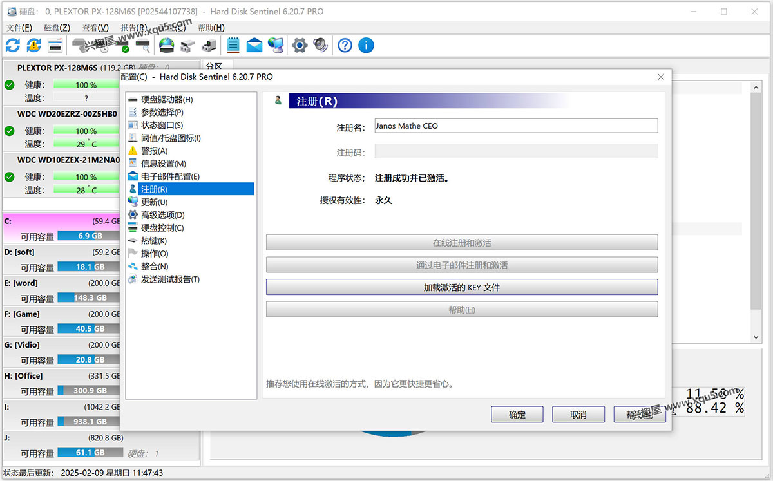
Task: Click the refresh icon with yellow warning triangle
Action: [x=34, y=45]
